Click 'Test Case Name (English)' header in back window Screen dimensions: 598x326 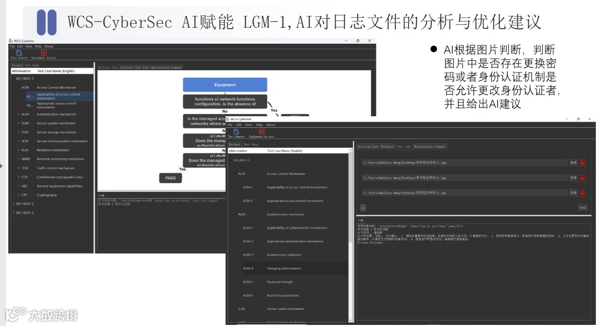[x=56, y=71]
